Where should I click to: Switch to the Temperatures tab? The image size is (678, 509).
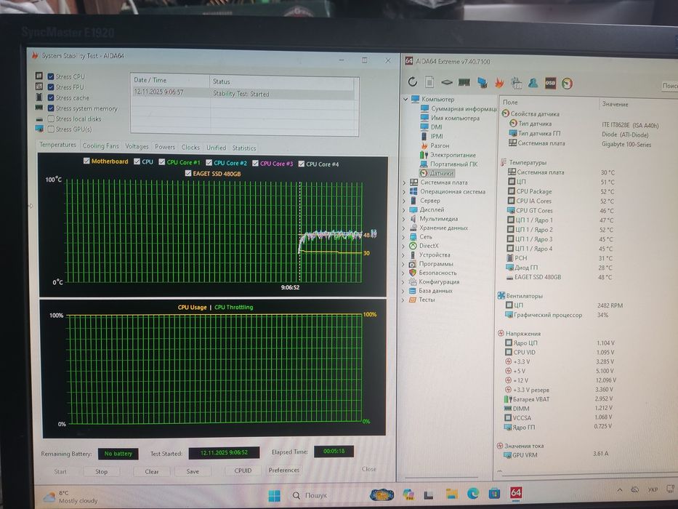point(57,145)
